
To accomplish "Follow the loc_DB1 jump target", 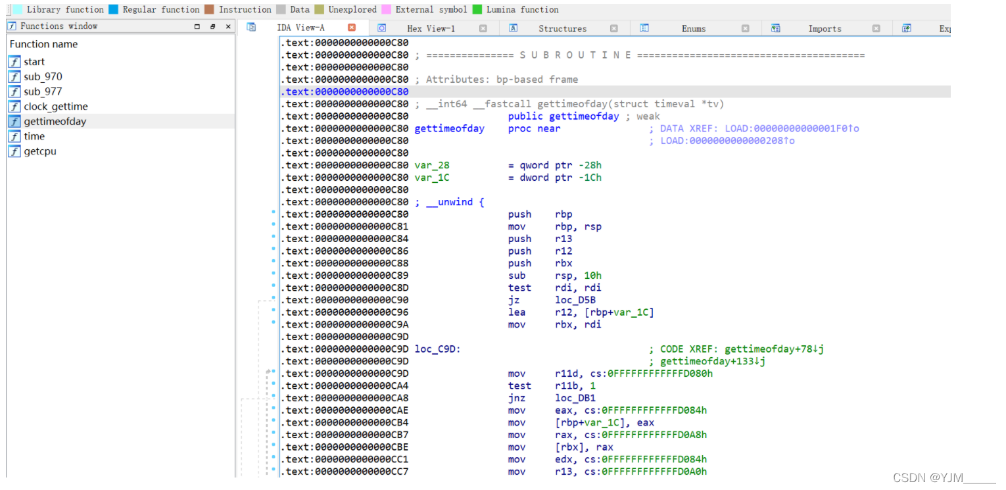I will [575, 398].
